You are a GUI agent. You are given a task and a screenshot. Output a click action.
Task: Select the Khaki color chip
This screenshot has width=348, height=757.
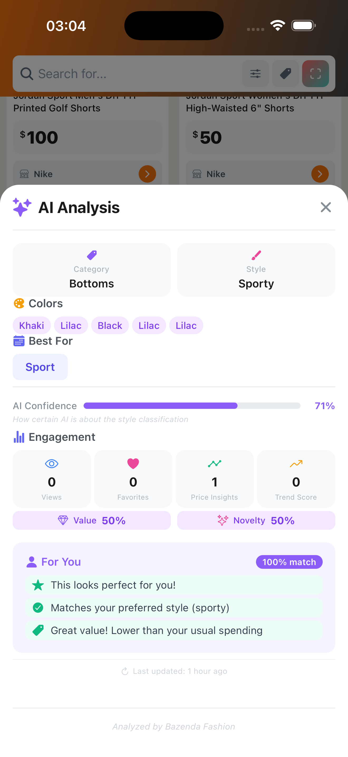(x=32, y=325)
